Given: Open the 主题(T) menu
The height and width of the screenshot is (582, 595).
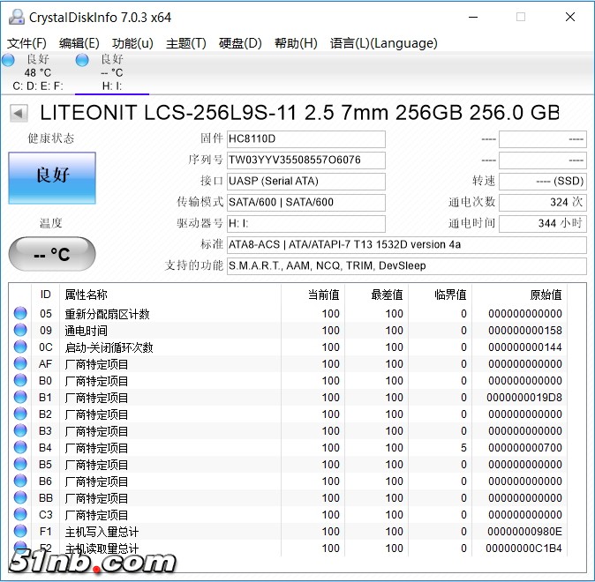Looking at the screenshot, I should point(185,43).
